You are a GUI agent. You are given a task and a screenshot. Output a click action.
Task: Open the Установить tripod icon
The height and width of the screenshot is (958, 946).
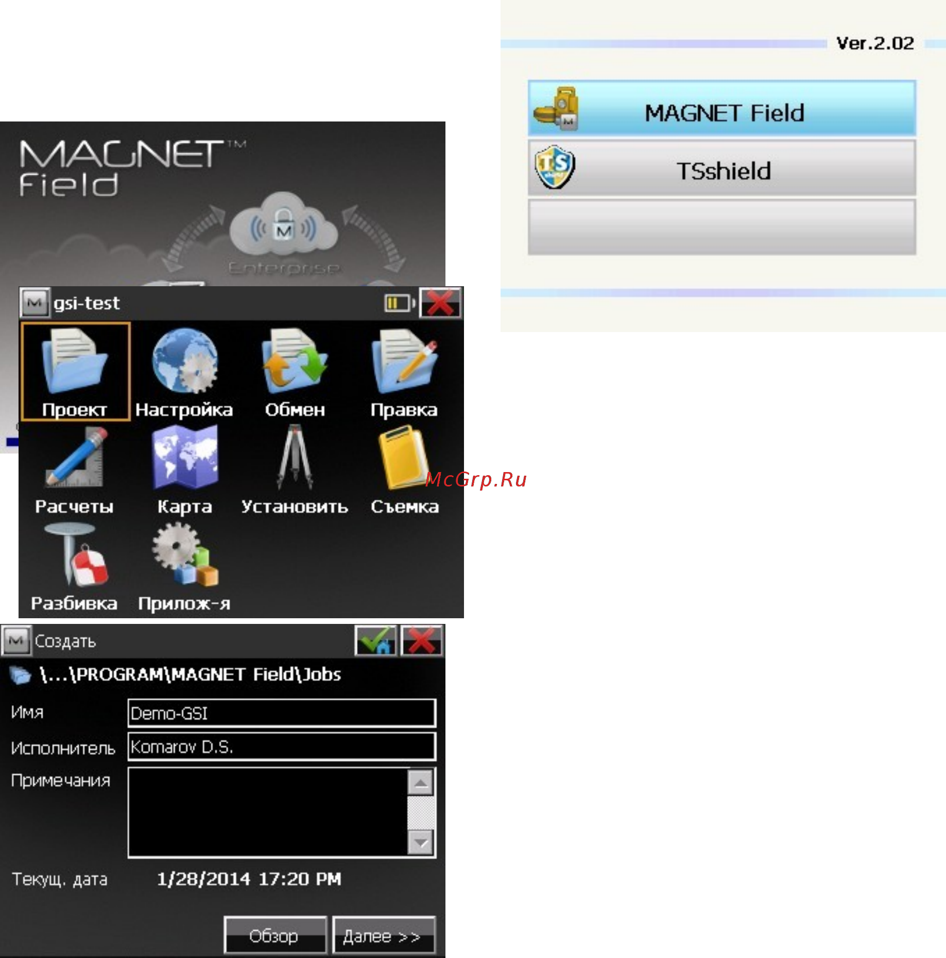[295, 469]
